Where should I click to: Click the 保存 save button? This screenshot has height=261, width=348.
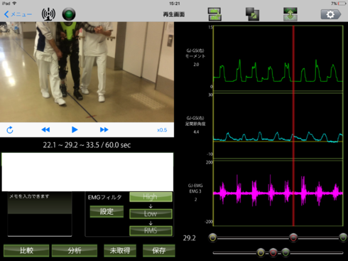tap(159, 250)
